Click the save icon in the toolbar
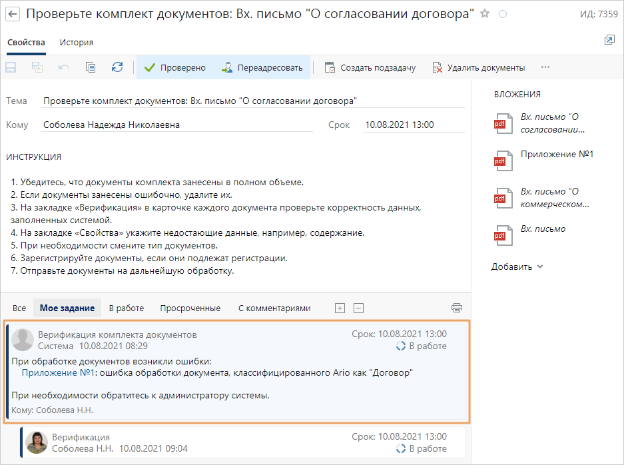The height and width of the screenshot is (465, 624). click(10, 67)
